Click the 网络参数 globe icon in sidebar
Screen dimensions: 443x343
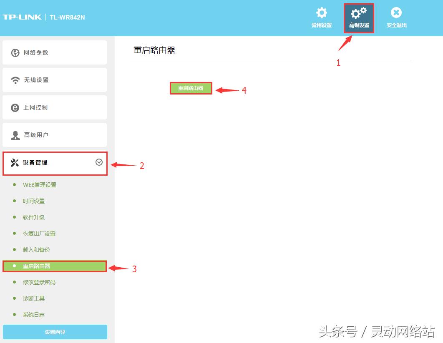point(15,52)
